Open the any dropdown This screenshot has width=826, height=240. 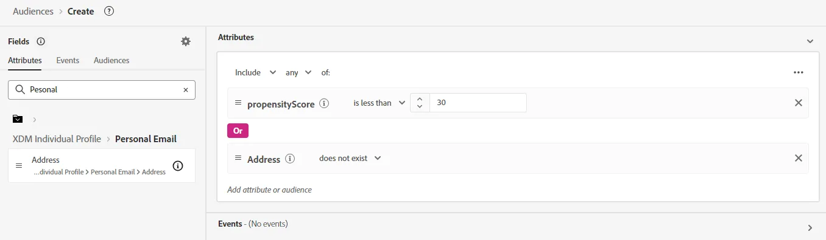(298, 72)
